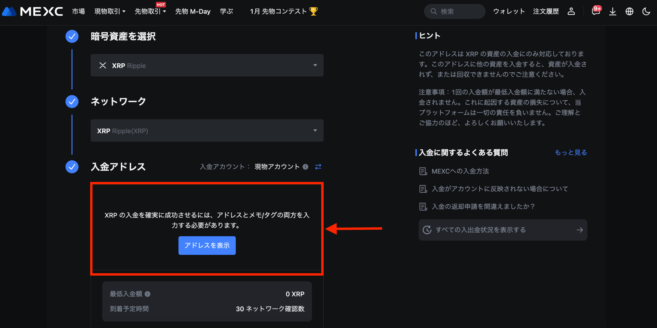
Task: Click the XRP coin icon in the asset selector
Action: click(103, 65)
